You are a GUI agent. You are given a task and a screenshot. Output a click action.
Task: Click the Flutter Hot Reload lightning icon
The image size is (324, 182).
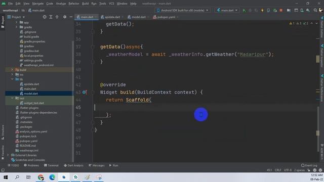(x=262, y=10)
